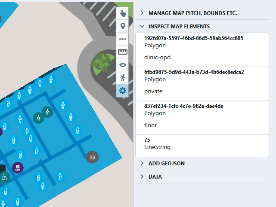Select the private polygon element card
Viewport: 276px width, 207px height.
[202, 84]
